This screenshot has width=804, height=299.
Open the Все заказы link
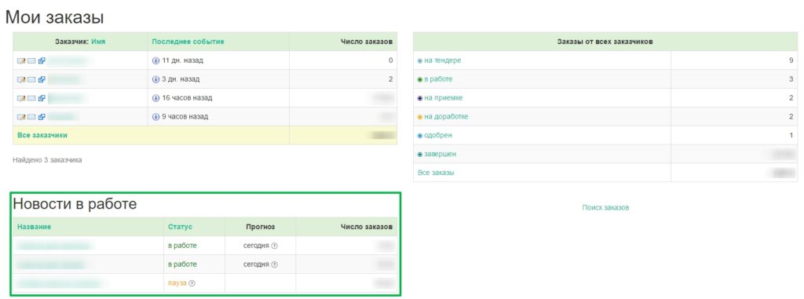(436, 173)
